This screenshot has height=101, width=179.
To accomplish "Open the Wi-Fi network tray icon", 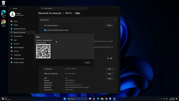I will point(164,99).
